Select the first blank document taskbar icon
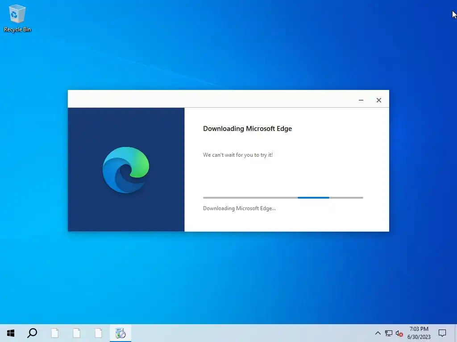This screenshot has width=457, height=342. (x=55, y=333)
